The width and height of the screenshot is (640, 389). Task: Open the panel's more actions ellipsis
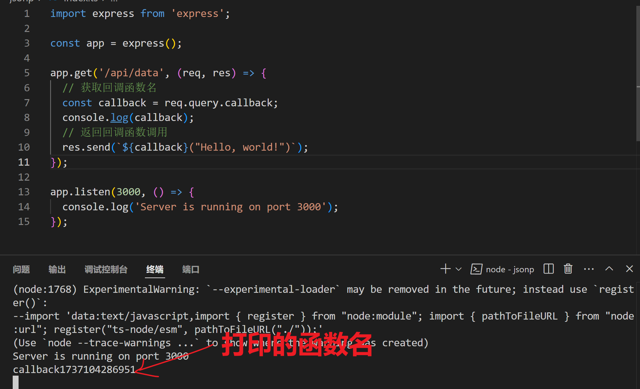(589, 269)
